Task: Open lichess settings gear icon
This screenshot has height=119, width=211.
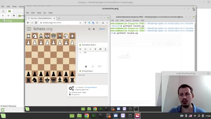Action: [x=94, y=29]
